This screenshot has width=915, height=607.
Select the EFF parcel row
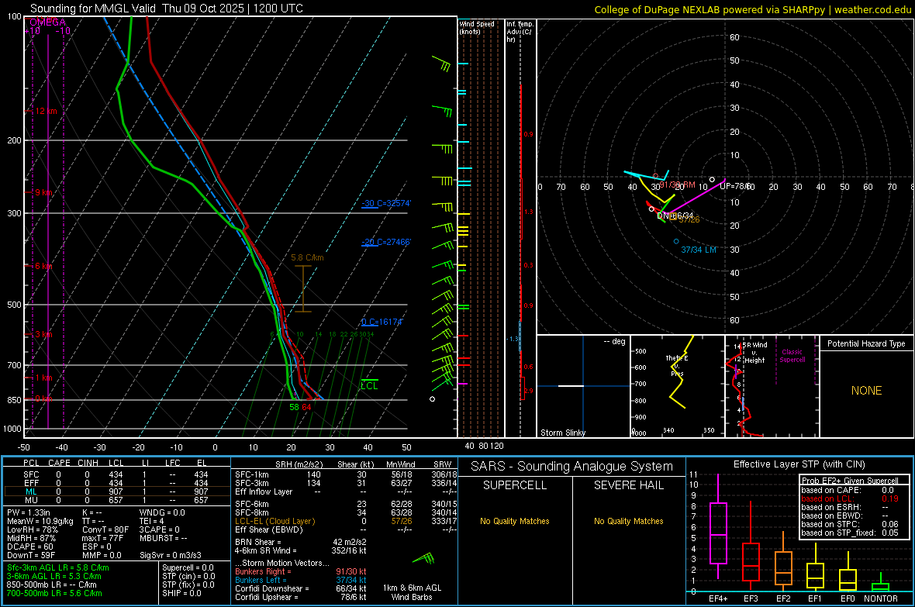[117, 483]
